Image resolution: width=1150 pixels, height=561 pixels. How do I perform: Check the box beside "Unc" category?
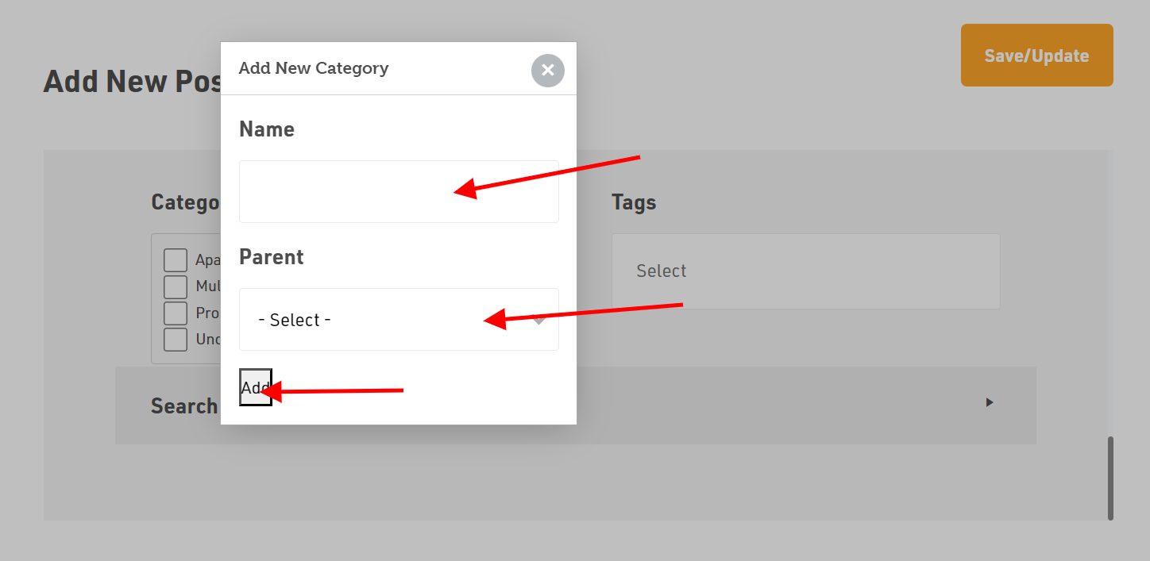tap(176, 339)
